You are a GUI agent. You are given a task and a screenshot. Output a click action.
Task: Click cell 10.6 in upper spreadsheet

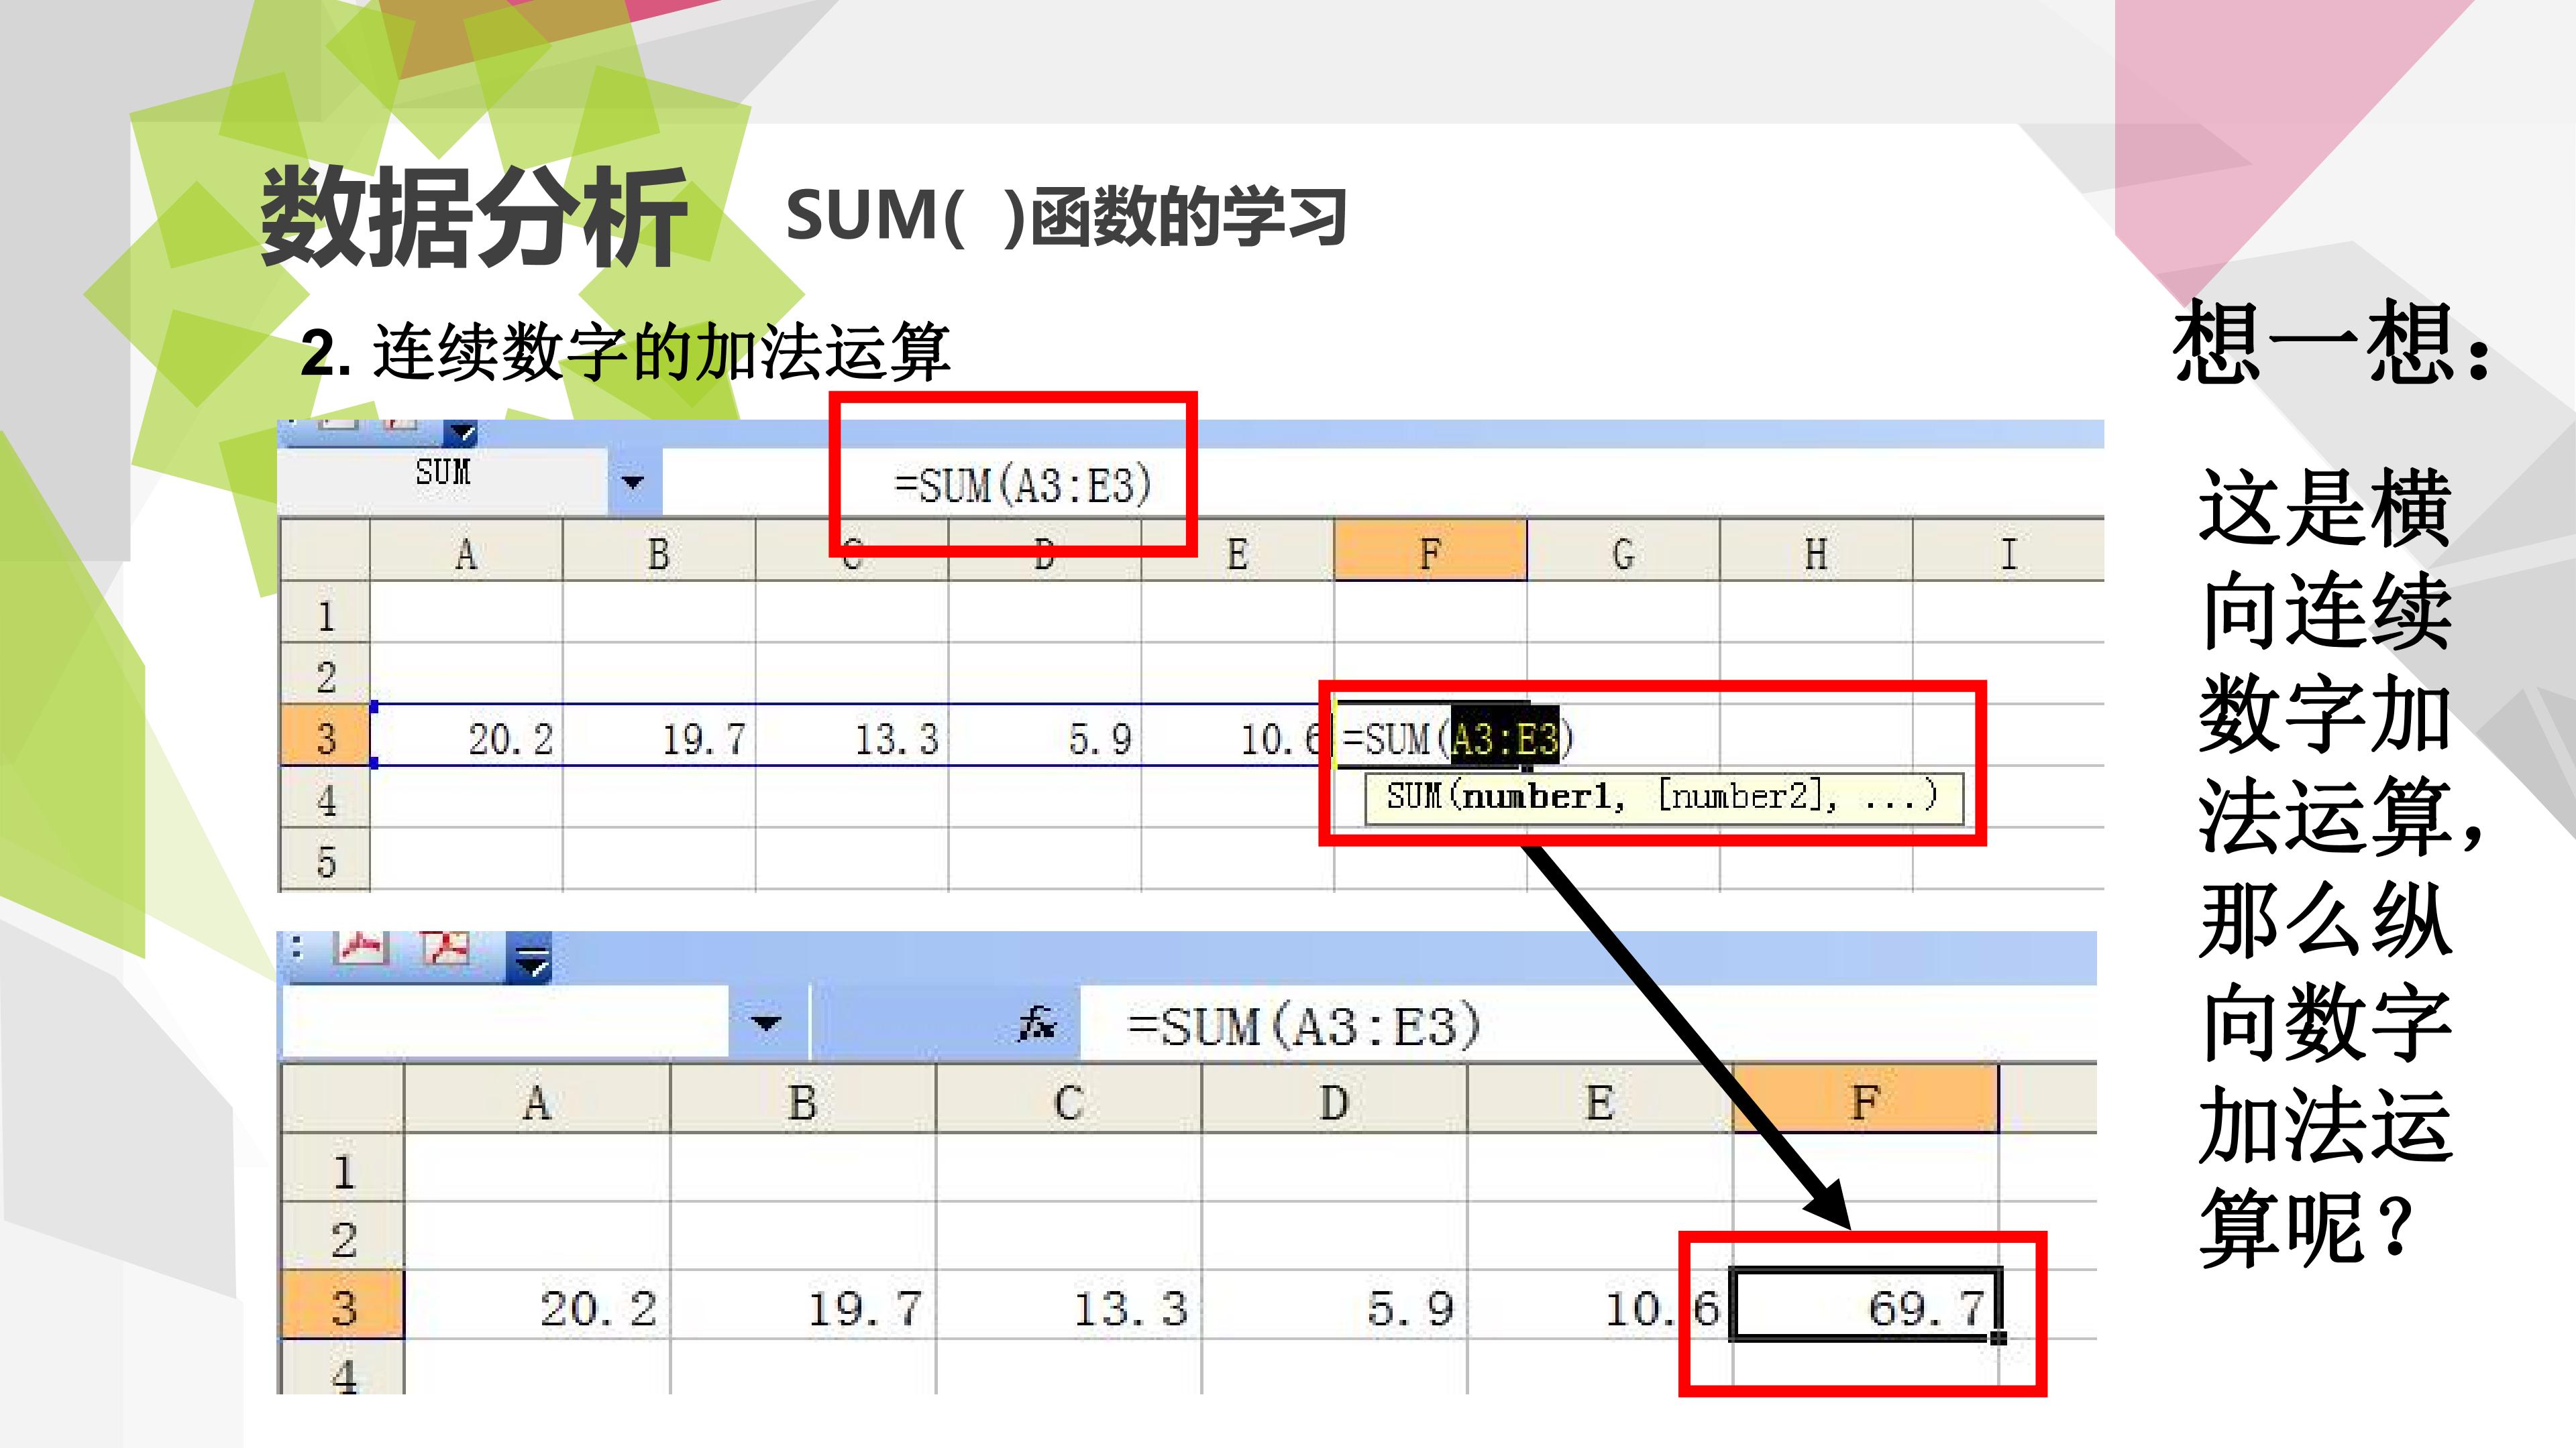(1238, 737)
